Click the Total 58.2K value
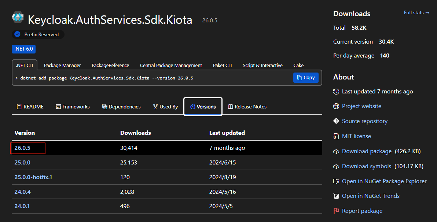Screen dimensions: 437x222 [x=359, y=27]
